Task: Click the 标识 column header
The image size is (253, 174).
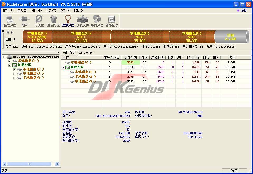Action: tap(145, 57)
